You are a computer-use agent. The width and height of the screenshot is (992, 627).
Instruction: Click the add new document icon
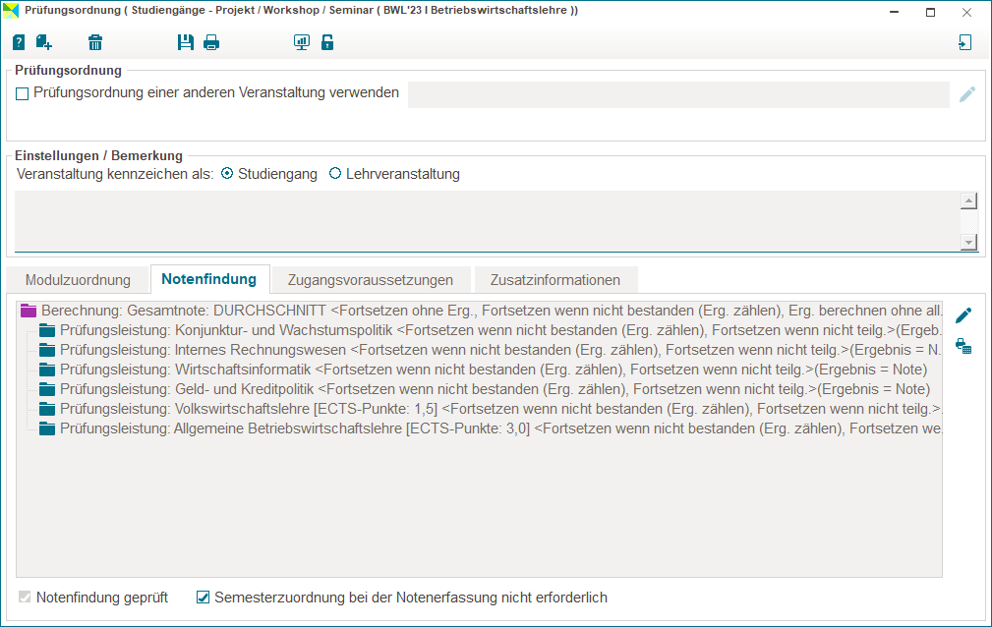(x=44, y=42)
